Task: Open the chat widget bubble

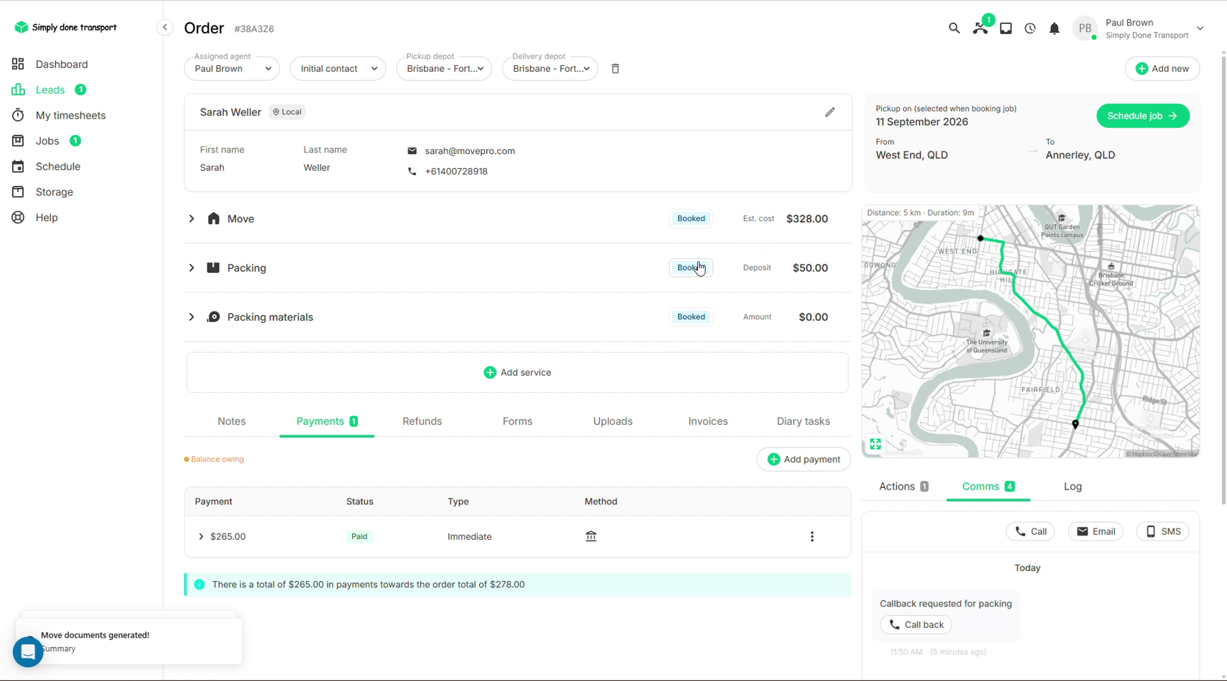Action: point(28,651)
